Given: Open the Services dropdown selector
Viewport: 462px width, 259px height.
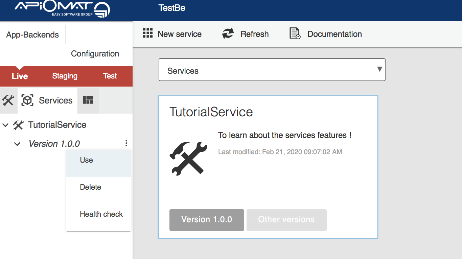Looking at the screenshot, I should click(x=272, y=70).
